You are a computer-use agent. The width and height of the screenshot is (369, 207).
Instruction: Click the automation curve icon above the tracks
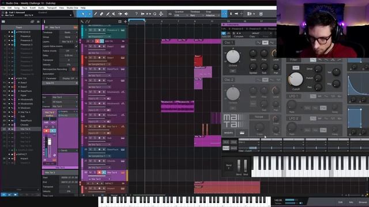pos(88,22)
